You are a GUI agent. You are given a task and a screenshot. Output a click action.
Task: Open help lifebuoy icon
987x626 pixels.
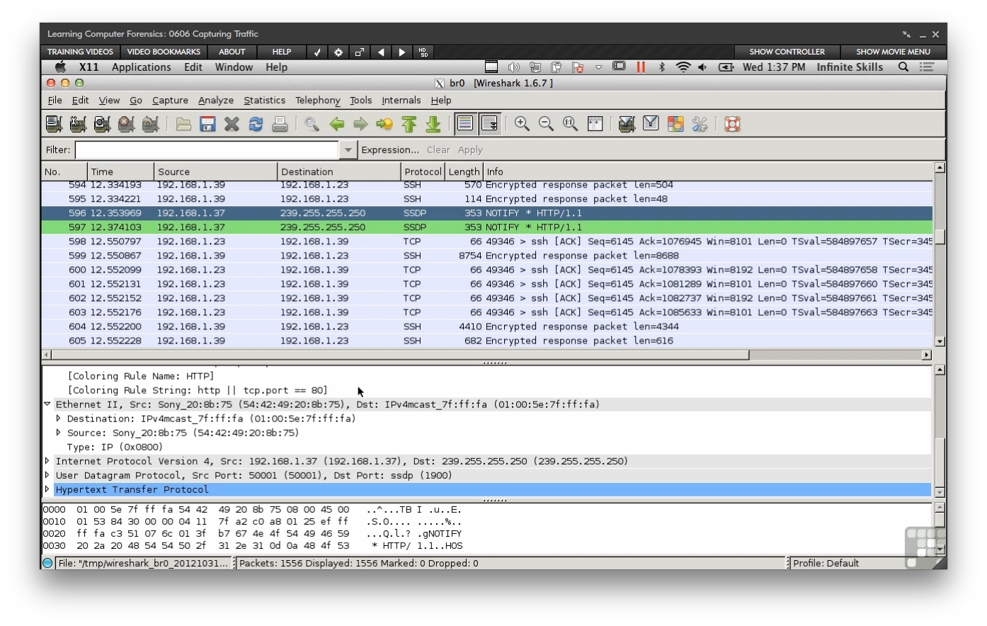click(x=732, y=124)
